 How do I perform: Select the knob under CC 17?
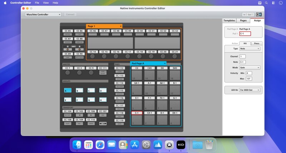tap(128, 57)
